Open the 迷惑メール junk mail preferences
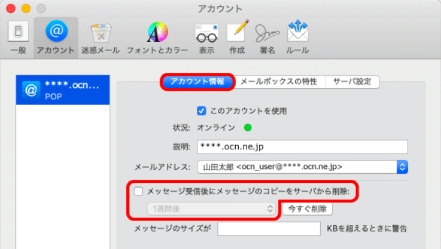The image size is (441, 249). point(101,38)
